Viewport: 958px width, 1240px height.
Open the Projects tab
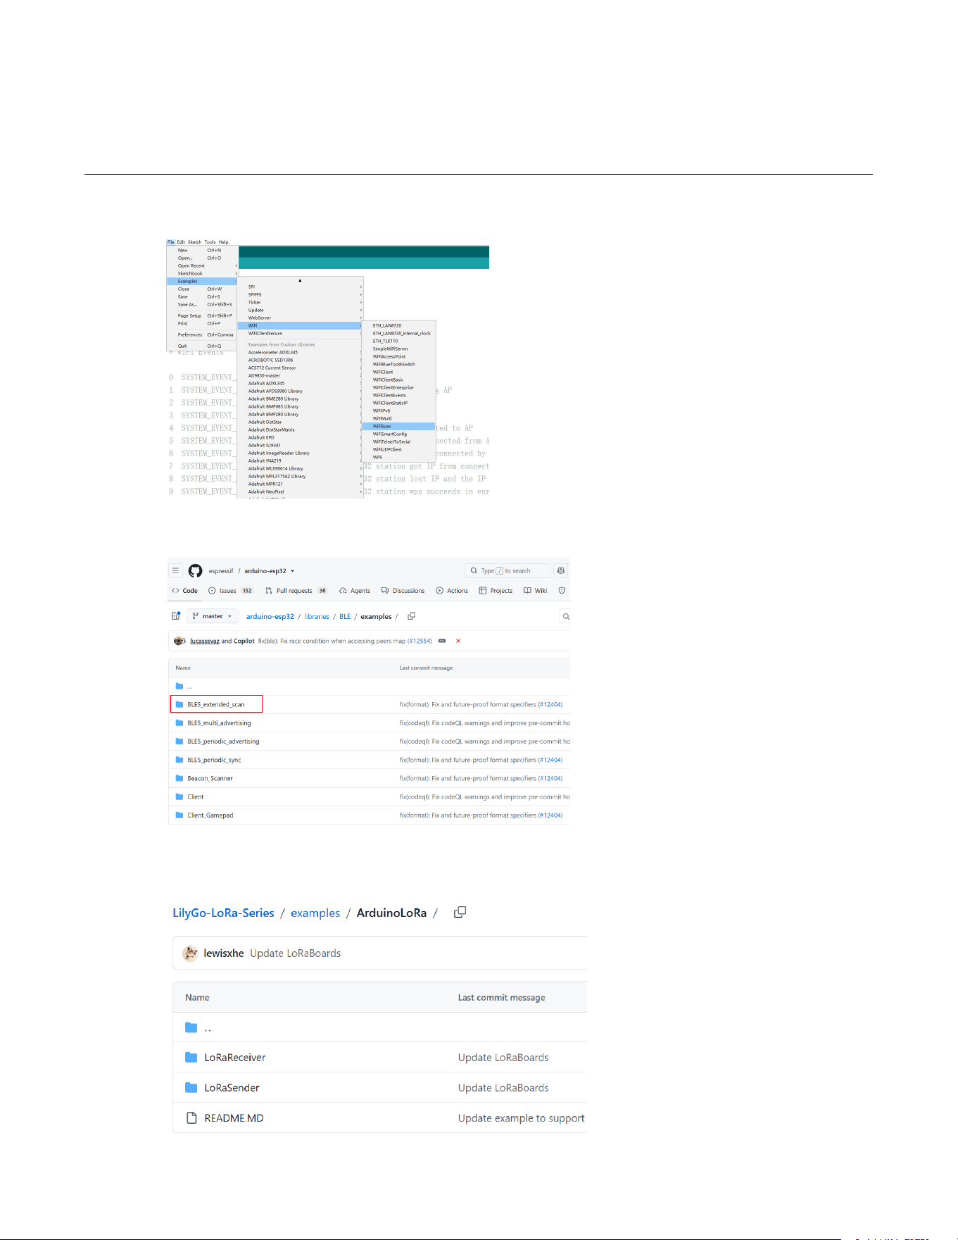click(496, 591)
